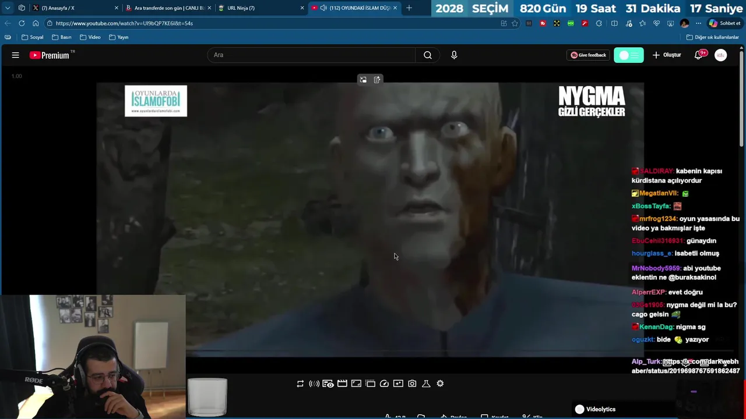Open the Video bookmarks folder

click(x=90, y=37)
